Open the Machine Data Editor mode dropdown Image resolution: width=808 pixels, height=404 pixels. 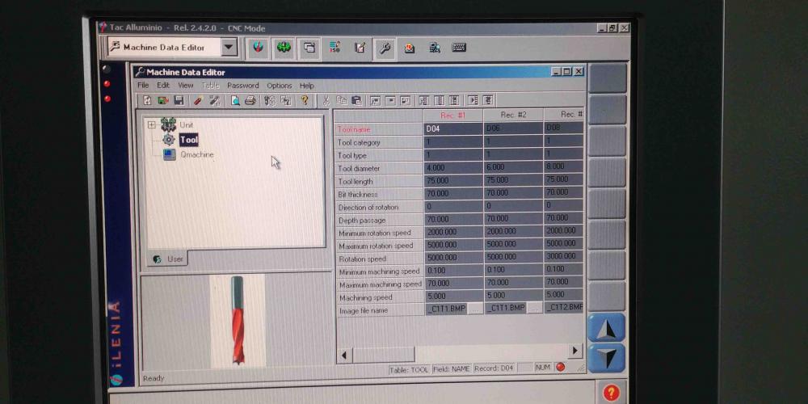(x=229, y=48)
